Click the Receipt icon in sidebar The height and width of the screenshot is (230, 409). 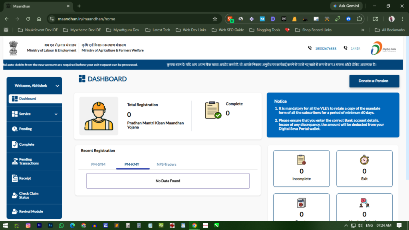[x=15, y=178]
